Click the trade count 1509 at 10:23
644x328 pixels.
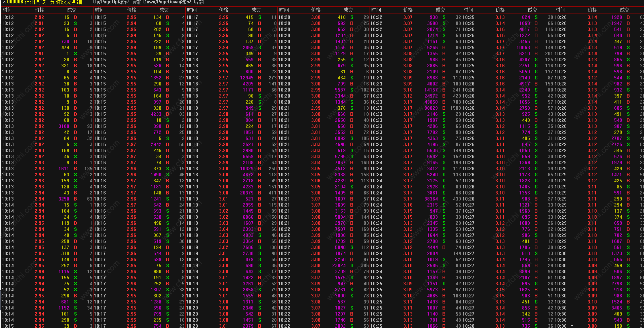coord(456,108)
